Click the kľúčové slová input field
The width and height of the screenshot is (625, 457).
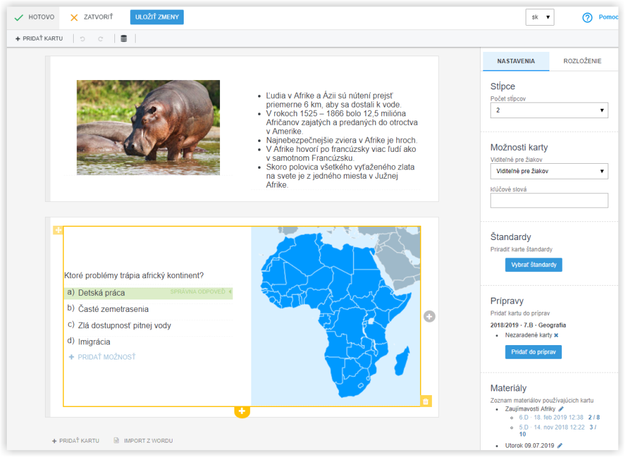pos(549,201)
